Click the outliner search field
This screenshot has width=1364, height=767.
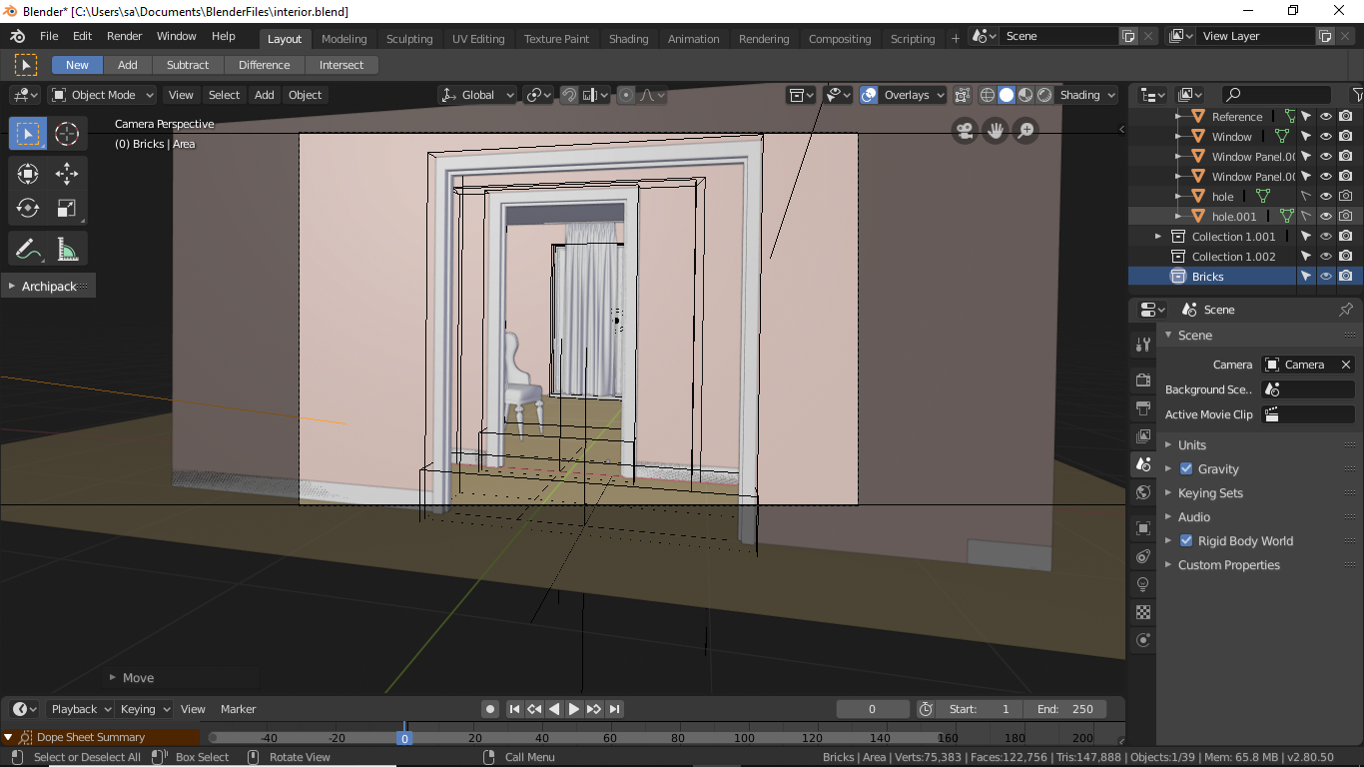1276,95
